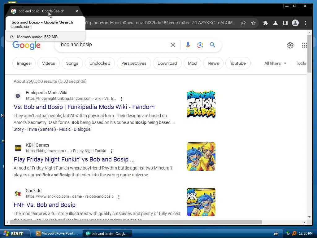Click the Snokido result thumbnail
Image resolution: width=317 pixels, height=238 pixels.
(201, 202)
